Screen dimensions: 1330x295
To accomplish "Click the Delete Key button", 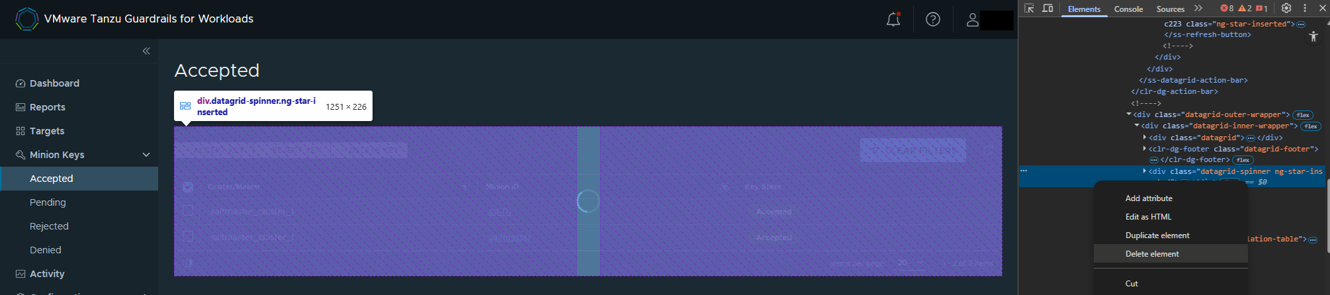I will pos(369,150).
